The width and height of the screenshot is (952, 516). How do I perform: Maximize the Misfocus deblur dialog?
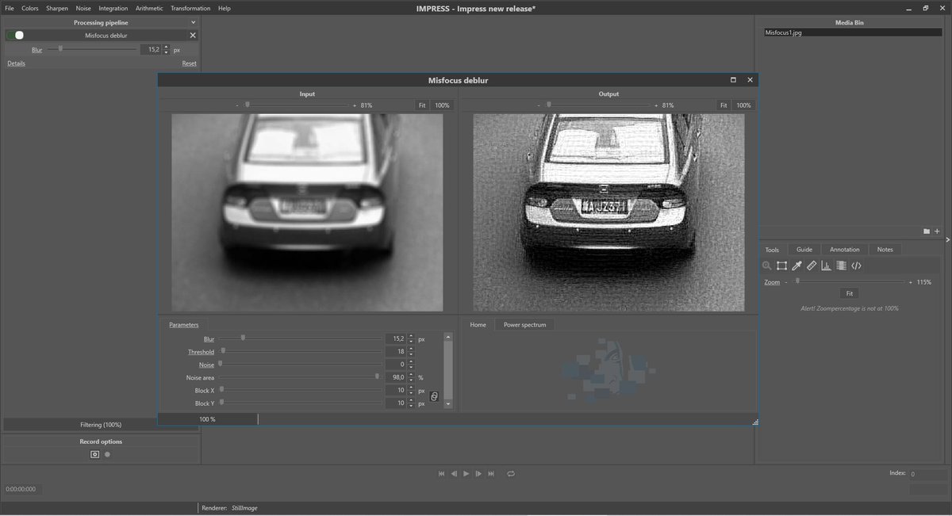pyautogui.click(x=733, y=80)
